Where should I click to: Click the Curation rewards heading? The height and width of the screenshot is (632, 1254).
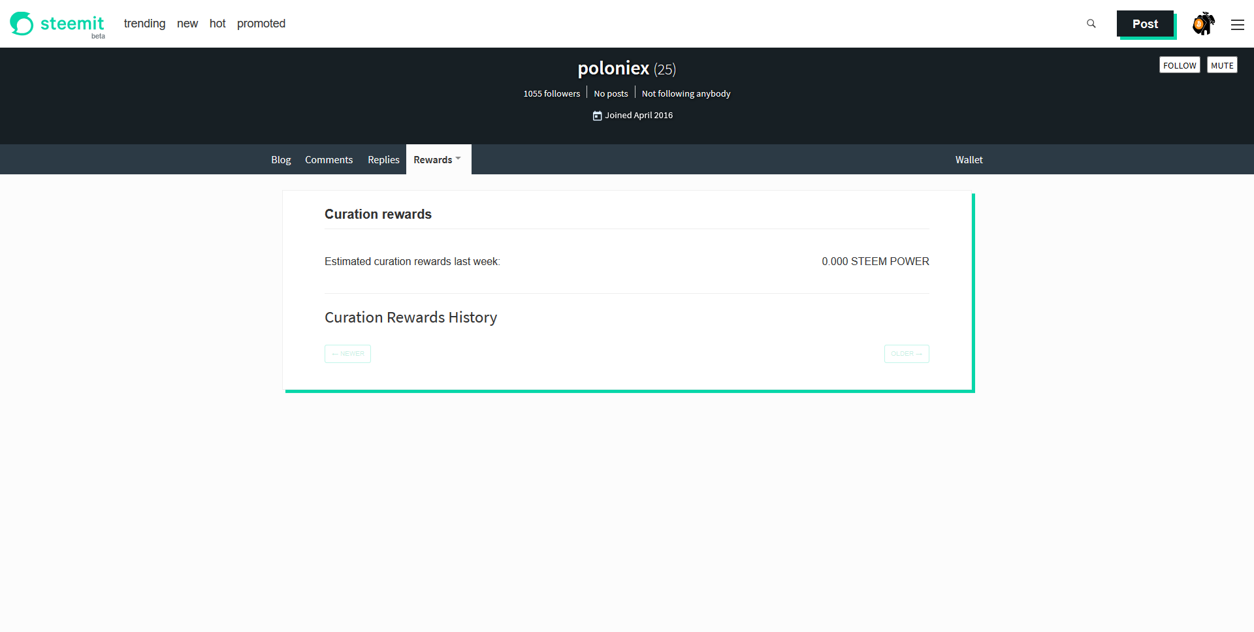point(378,214)
